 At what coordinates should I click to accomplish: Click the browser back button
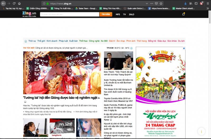tap(3, 3)
